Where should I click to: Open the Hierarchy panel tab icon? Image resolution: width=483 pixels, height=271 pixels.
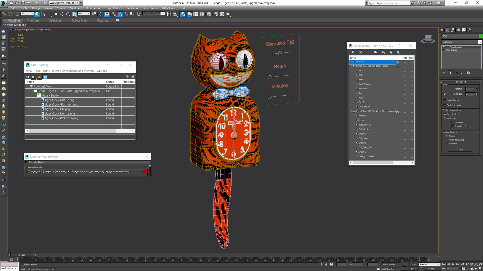453,30
